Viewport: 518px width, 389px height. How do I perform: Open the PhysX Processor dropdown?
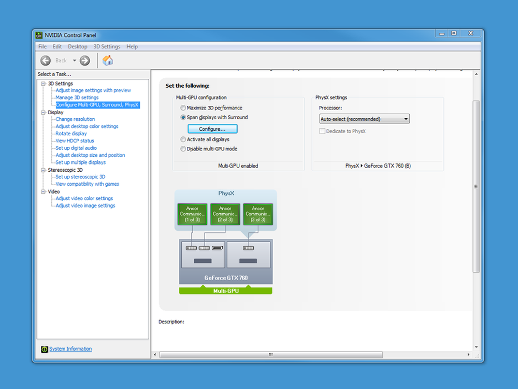(364, 119)
